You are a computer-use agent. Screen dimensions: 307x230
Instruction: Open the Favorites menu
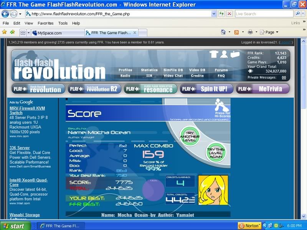45,23
